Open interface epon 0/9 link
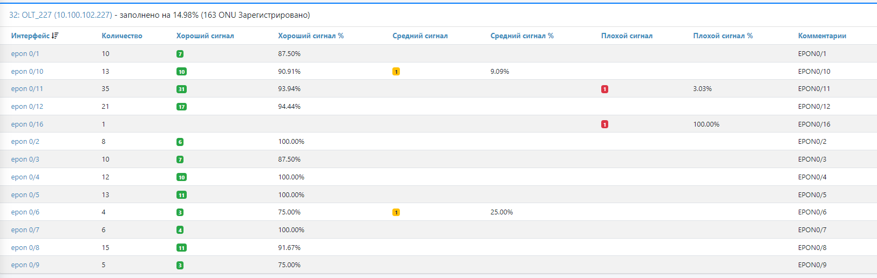The height and width of the screenshot is (278, 877). tap(25, 265)
